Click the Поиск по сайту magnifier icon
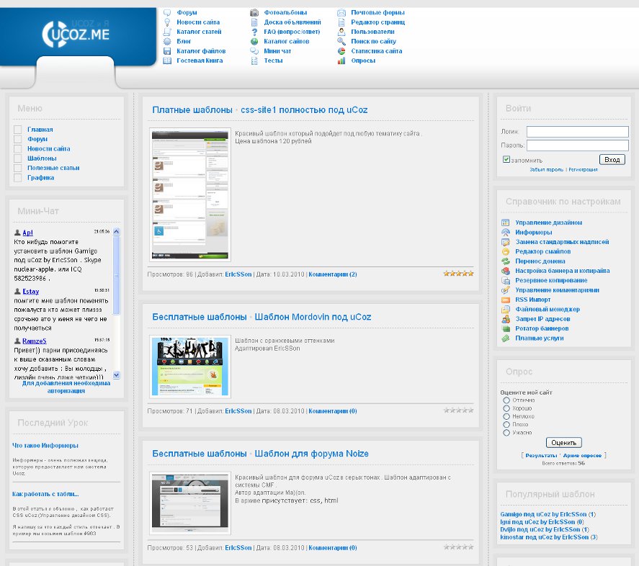The width and height of the screenshot is (639, 566). pos(341,41)
